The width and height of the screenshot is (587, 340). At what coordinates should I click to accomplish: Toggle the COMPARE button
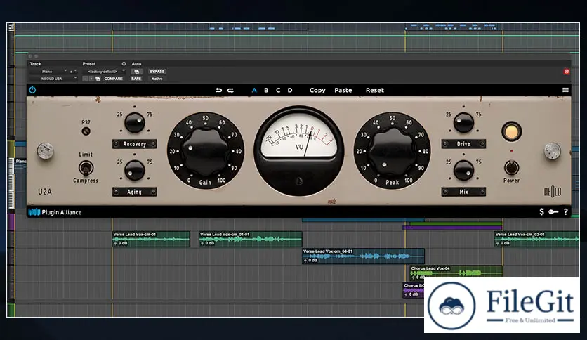tap(114, 79)
